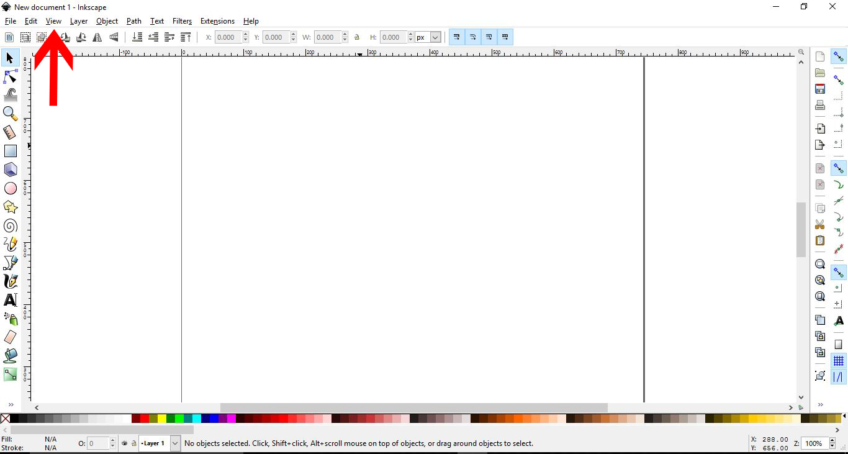Select the Spiral tool
The image size is (848, 454).
(x=10, y=225)
